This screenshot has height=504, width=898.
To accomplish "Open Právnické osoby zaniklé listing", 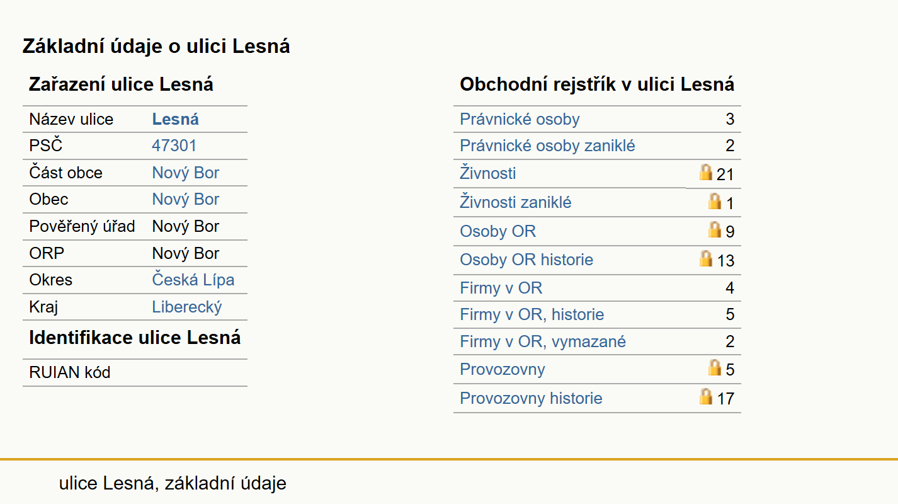I will (547, 146).
